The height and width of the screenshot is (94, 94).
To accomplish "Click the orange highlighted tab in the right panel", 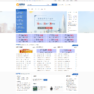I will pyautogui.click(x=69, y=21).
